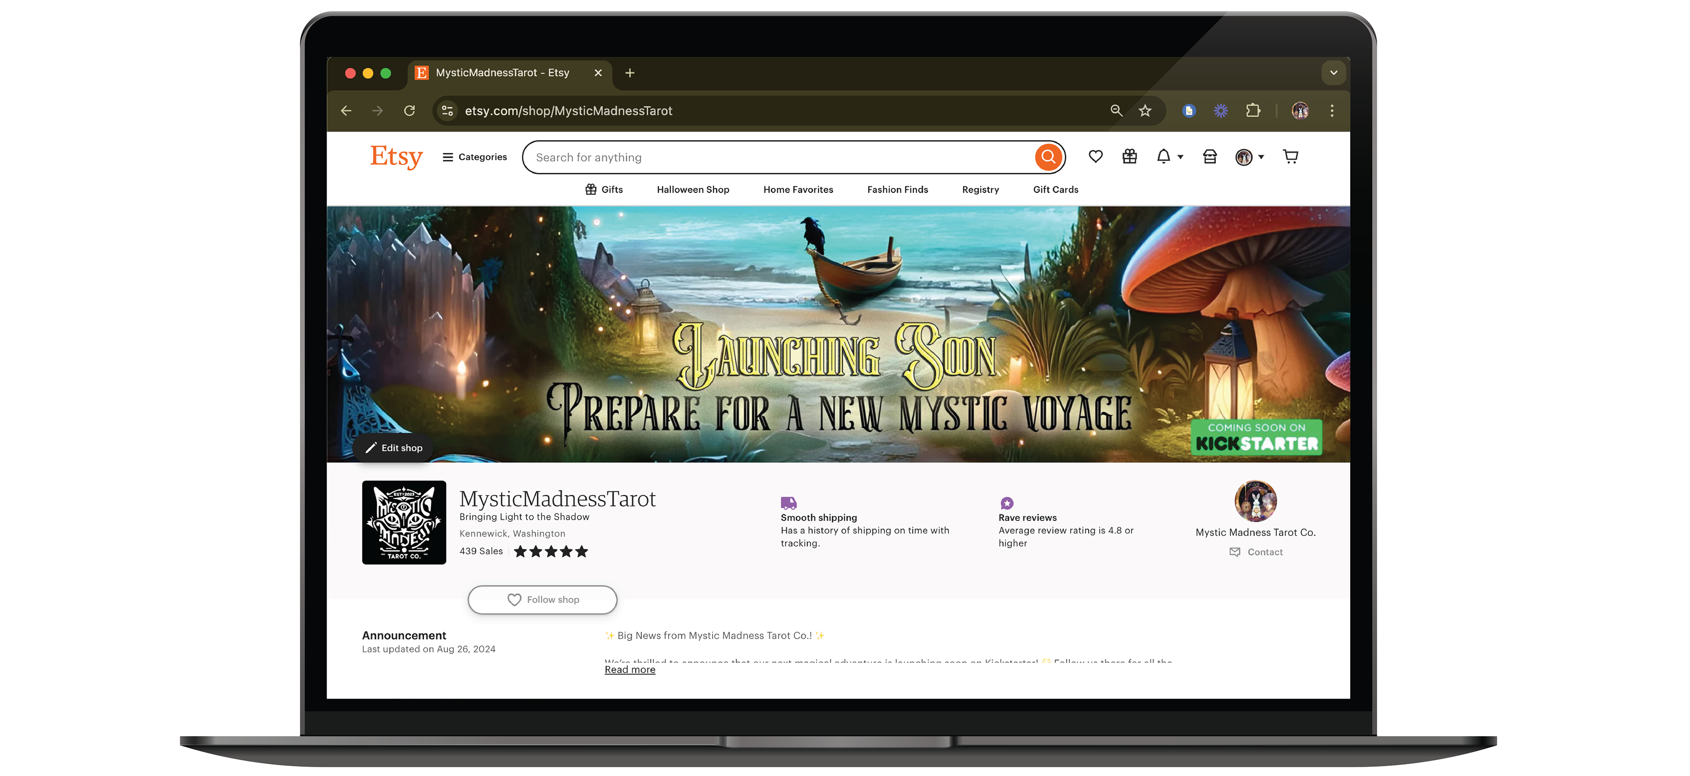Click the Follow shop button
The height and width of the screenshot is (776, 1690).
(543, 600)
